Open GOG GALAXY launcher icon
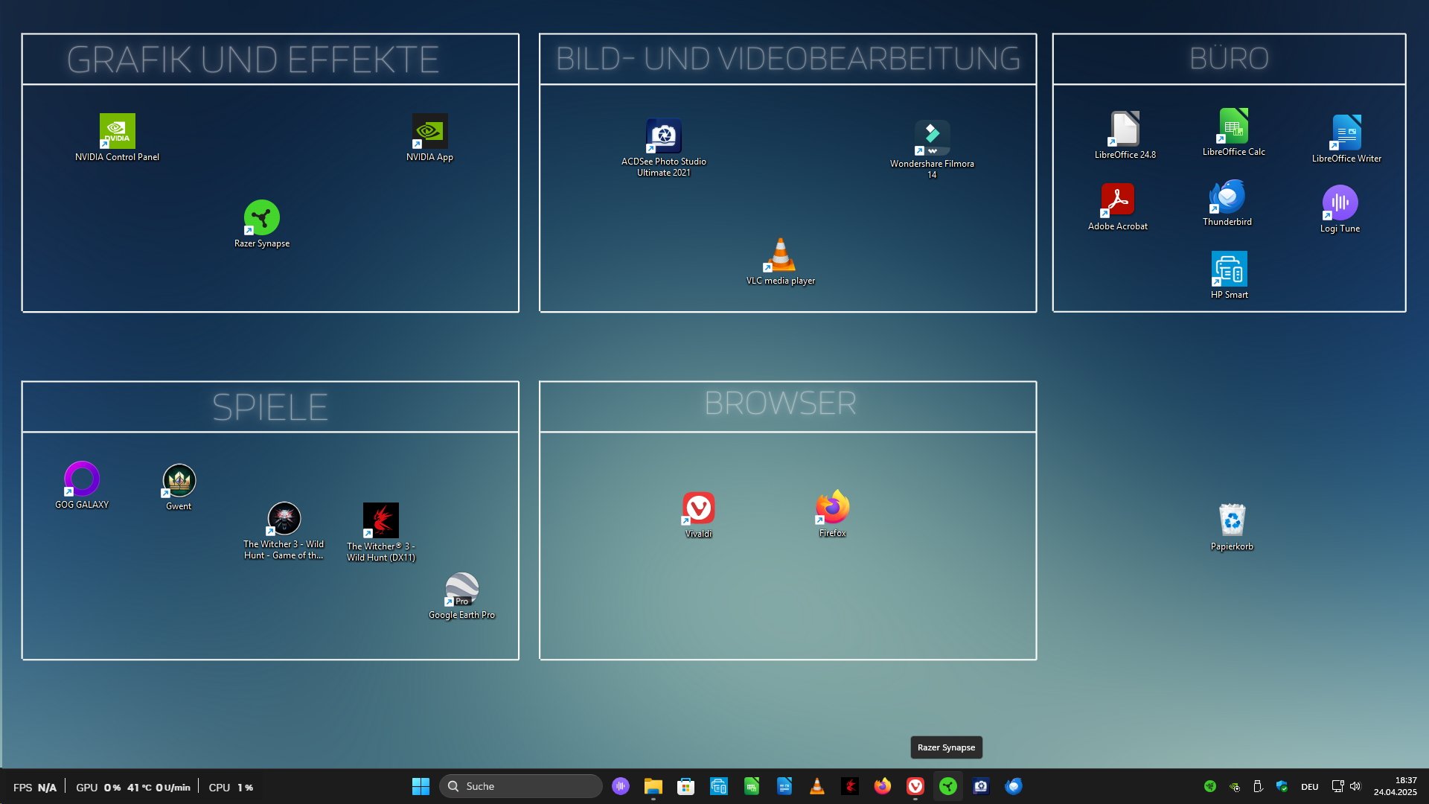This screenshot has width=1429, height=804. point(82,479)
